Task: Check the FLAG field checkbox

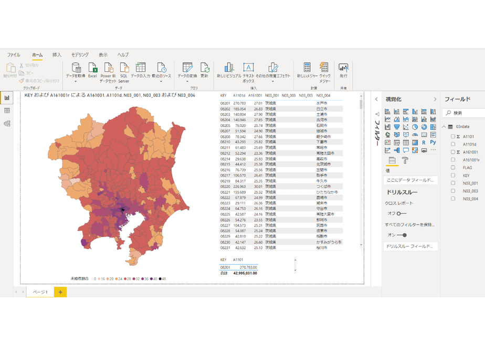Action: click(x=453, y=167)
